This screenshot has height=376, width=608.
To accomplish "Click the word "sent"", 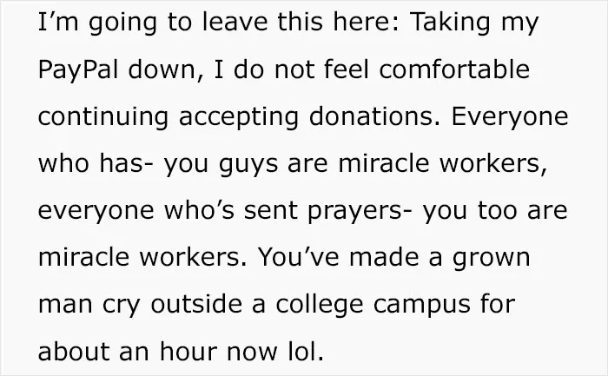I will click(x=271, y=210).
